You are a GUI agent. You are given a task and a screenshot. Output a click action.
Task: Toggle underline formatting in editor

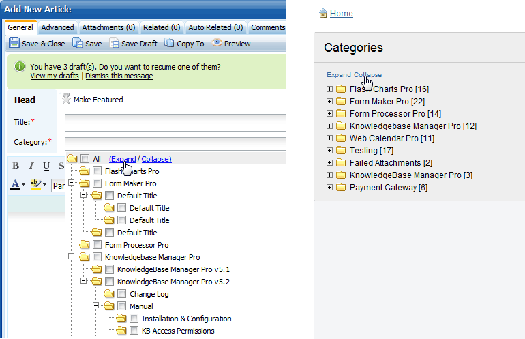coord(46,166)
